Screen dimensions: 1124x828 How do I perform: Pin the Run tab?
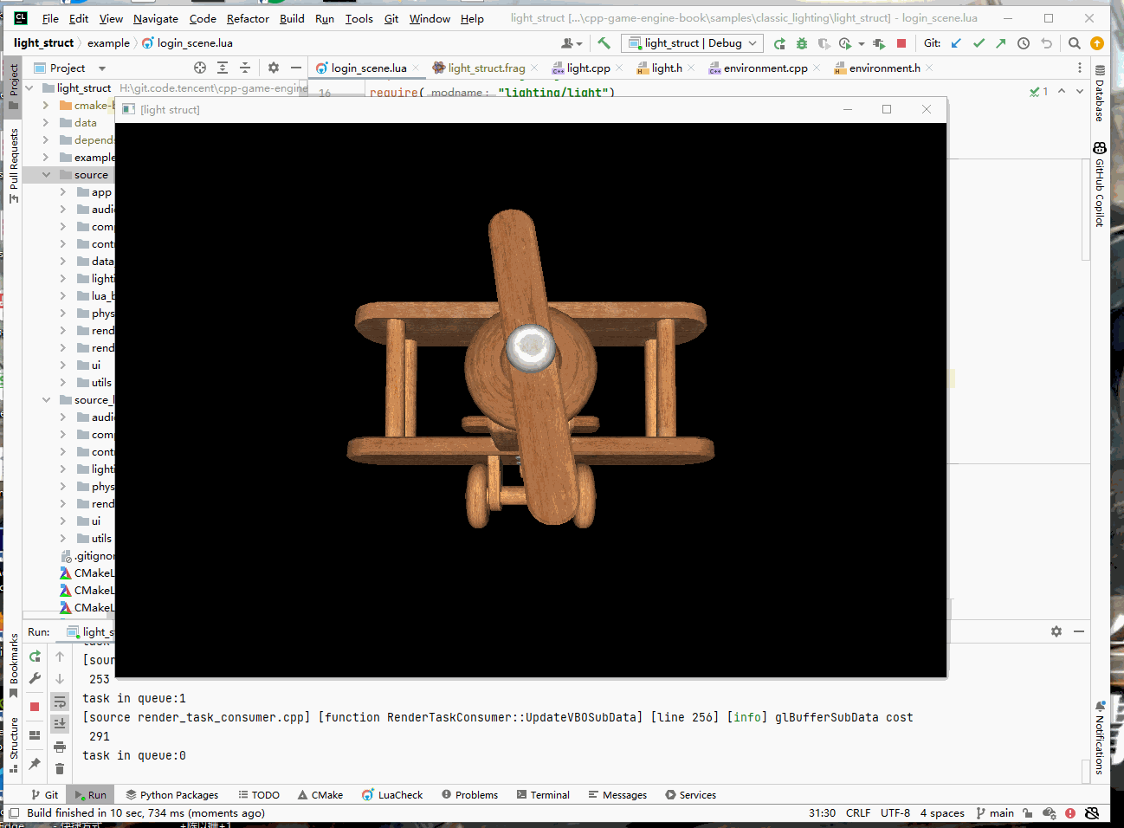(35, 763)
